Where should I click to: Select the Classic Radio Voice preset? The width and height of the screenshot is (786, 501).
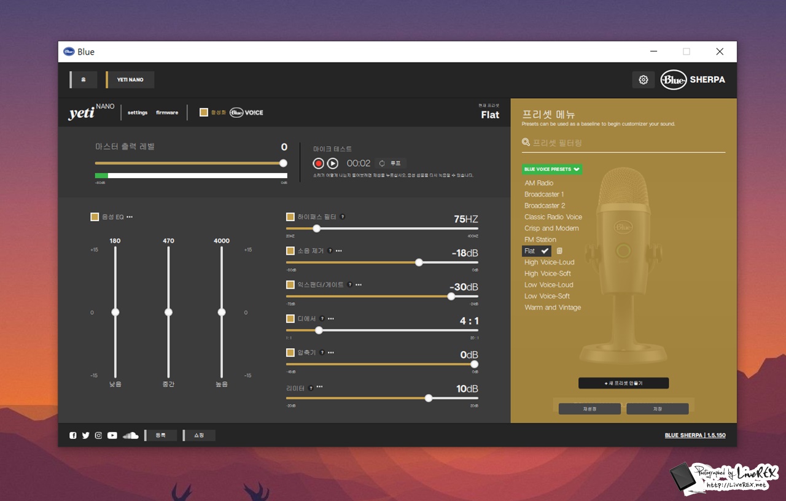[553, 217]
